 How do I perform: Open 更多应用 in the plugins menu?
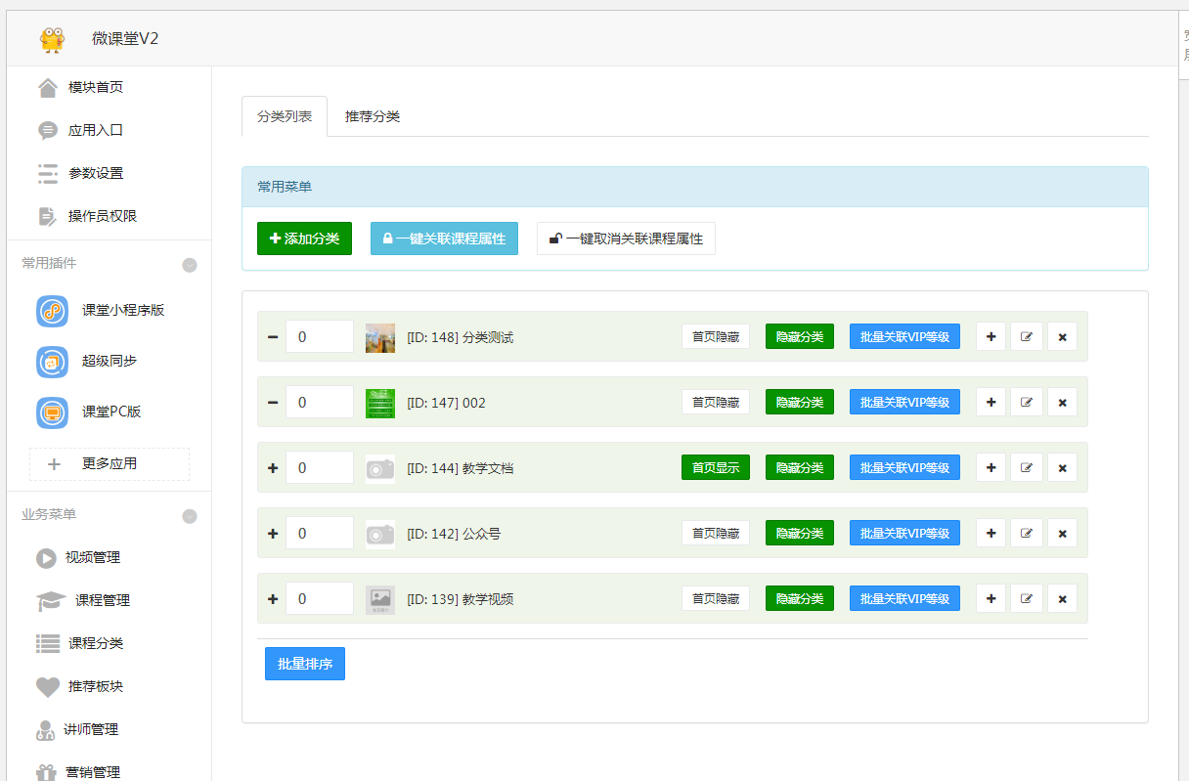point(109,464)
